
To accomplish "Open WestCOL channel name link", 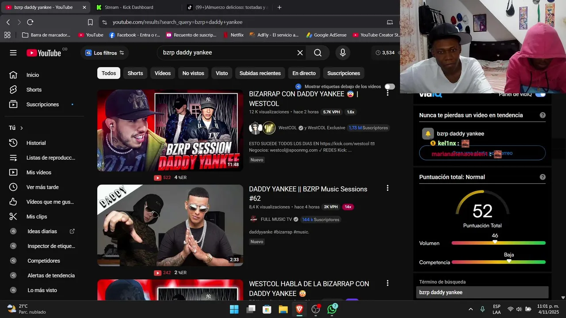I will (x=287, y=128).
